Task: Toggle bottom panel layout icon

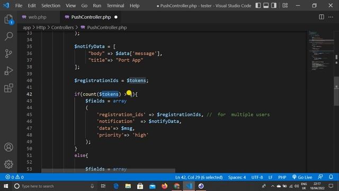Action: [266, 5]
